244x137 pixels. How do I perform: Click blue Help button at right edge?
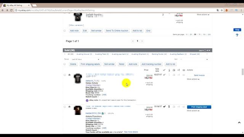(237, 30)
